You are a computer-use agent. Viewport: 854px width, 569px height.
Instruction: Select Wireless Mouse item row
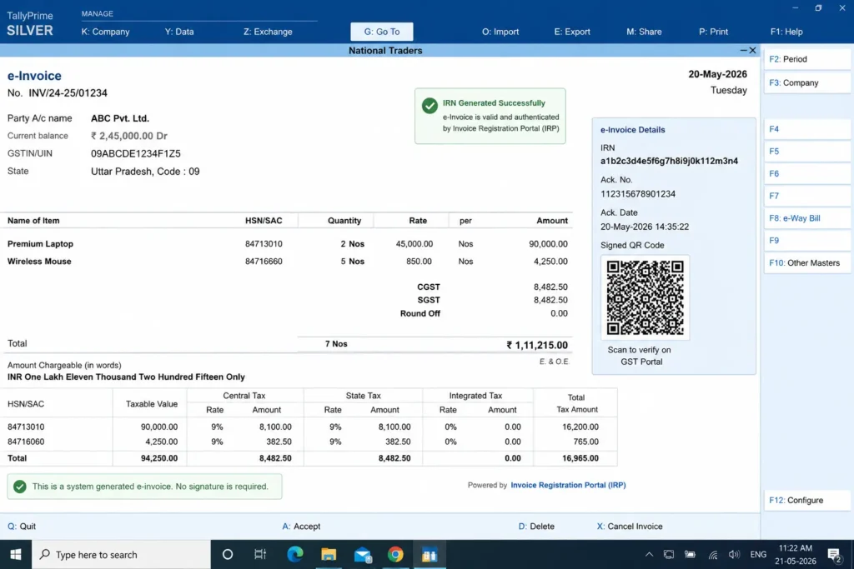coord(287,261)
